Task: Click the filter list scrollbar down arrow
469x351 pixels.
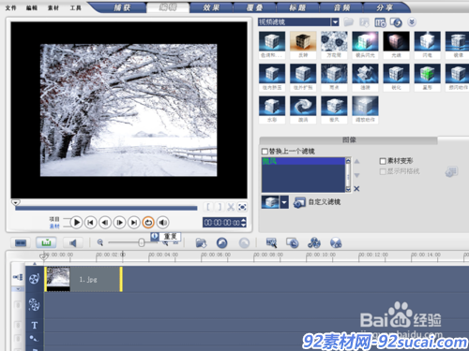Action: tap(348, 189)
